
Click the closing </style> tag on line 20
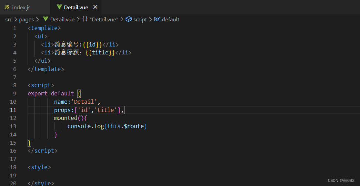point(41,183)
